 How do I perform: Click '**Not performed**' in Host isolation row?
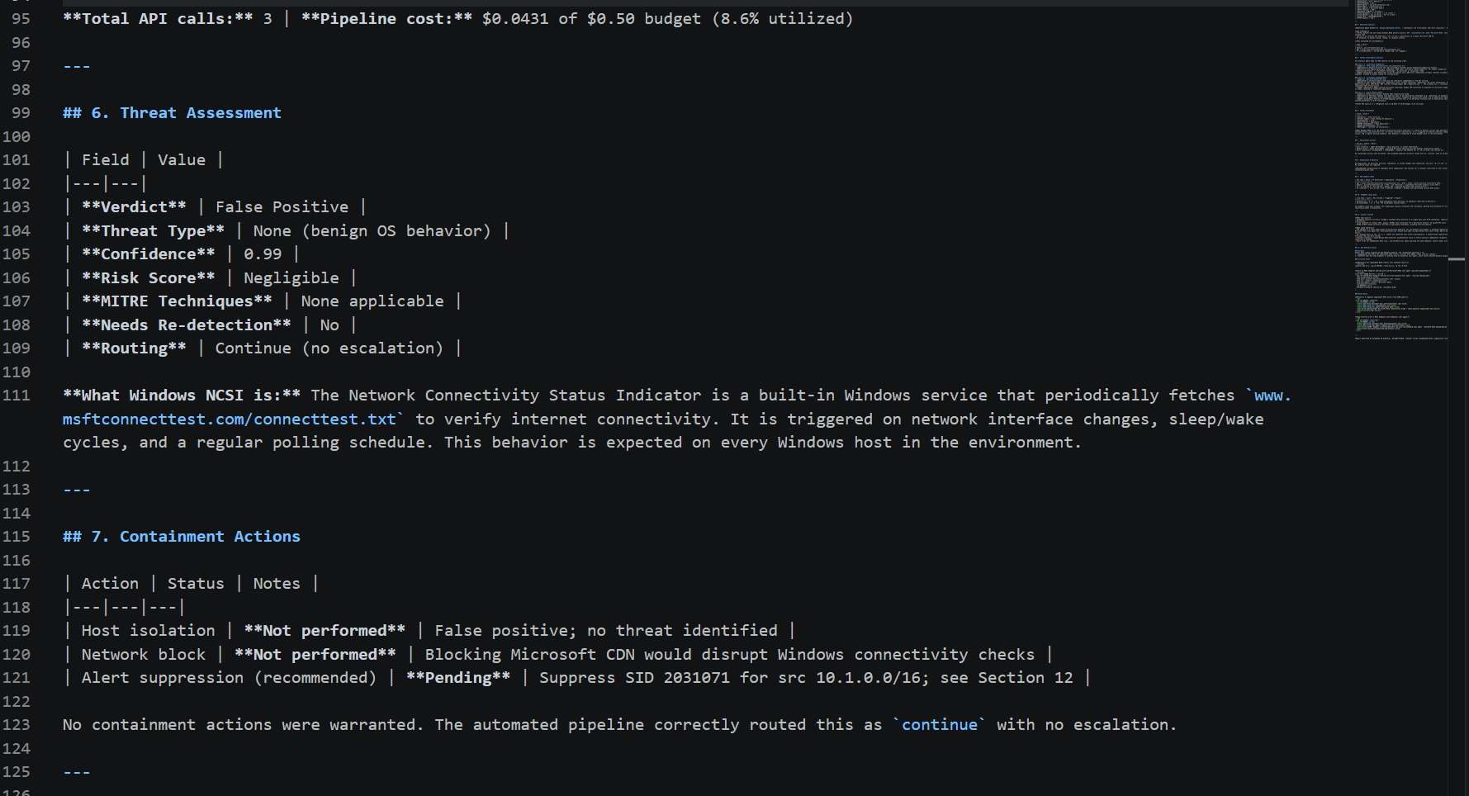(325, 631)
